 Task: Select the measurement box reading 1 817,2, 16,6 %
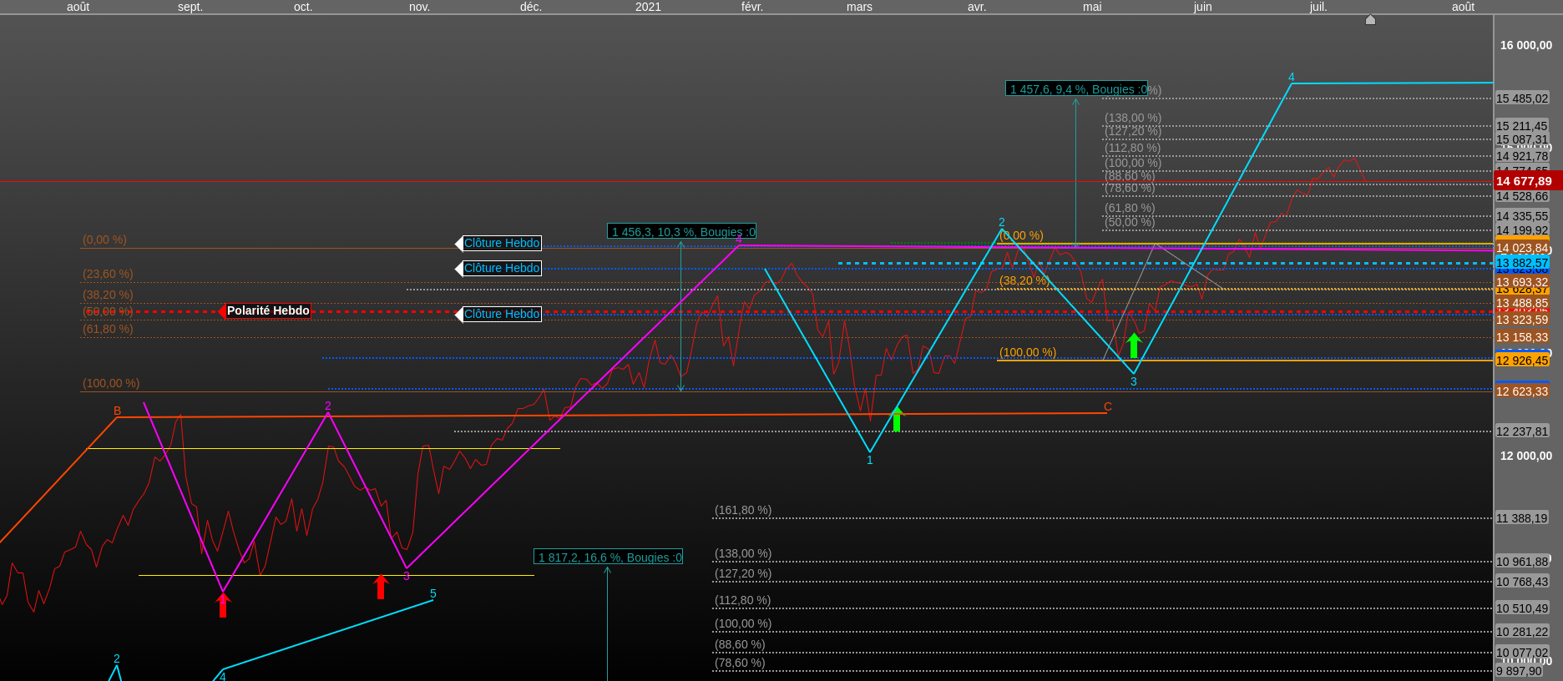609,557
